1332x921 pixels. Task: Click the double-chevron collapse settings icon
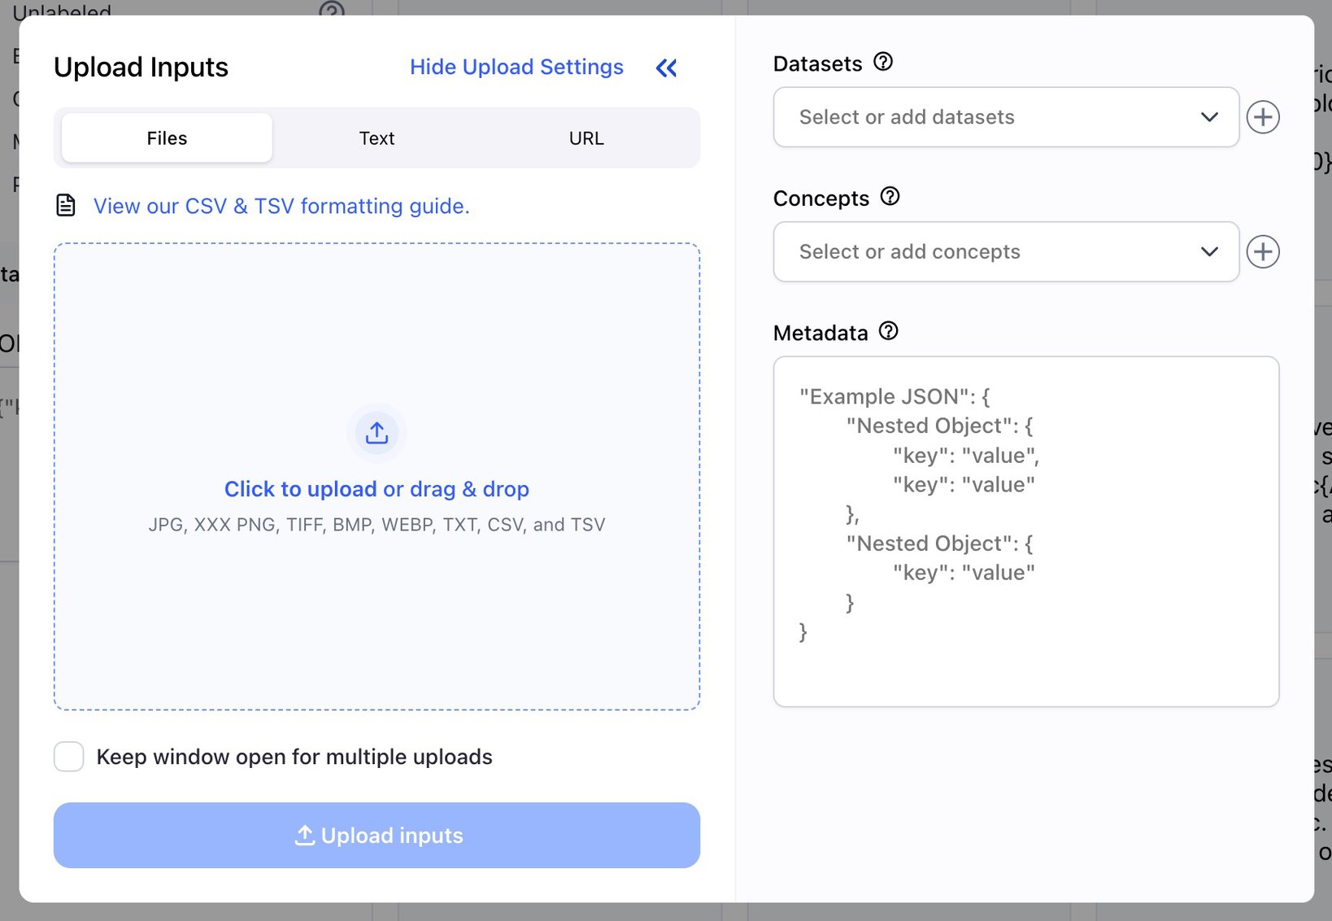coord(666,68)
